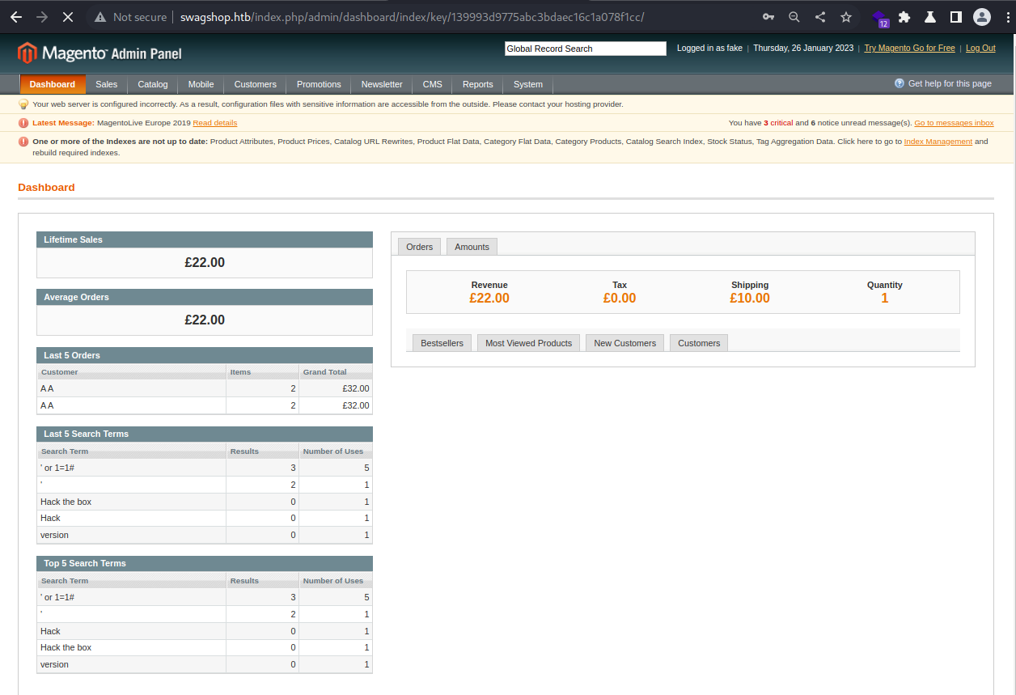
Task: Select 'version' row in Last 5 Search Terms
Action: tap(205, 535)
